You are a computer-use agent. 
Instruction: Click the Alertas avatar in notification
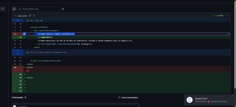[189, 100]
